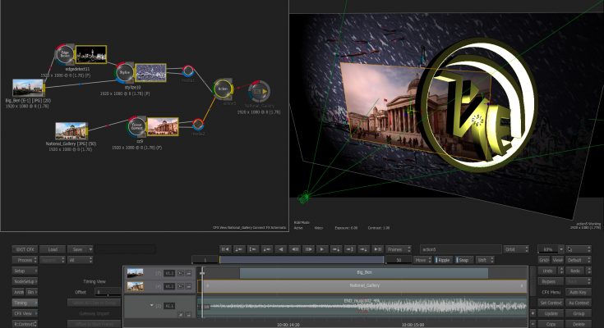Click the National_Gallery source clip node
Screen dimensions: 604x328
pos(71,131)
